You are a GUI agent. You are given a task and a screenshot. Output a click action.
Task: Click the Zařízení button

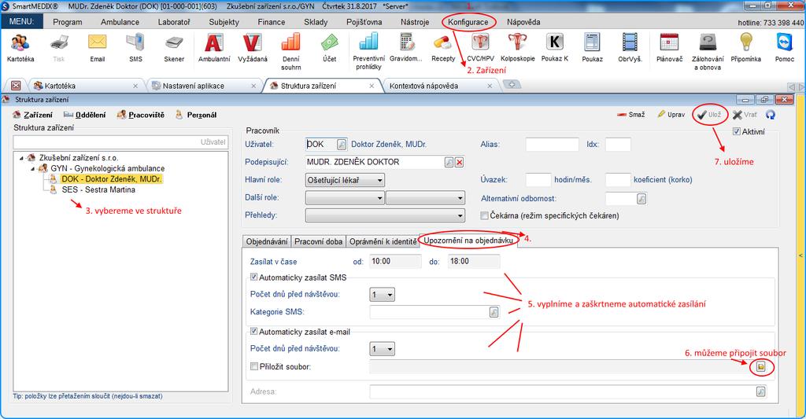[32, 115]
